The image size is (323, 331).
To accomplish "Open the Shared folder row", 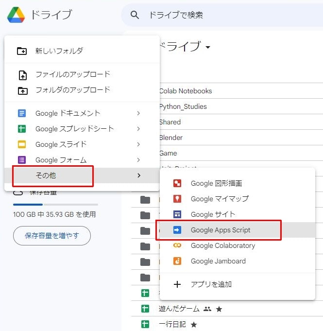I will click(241, 122).
